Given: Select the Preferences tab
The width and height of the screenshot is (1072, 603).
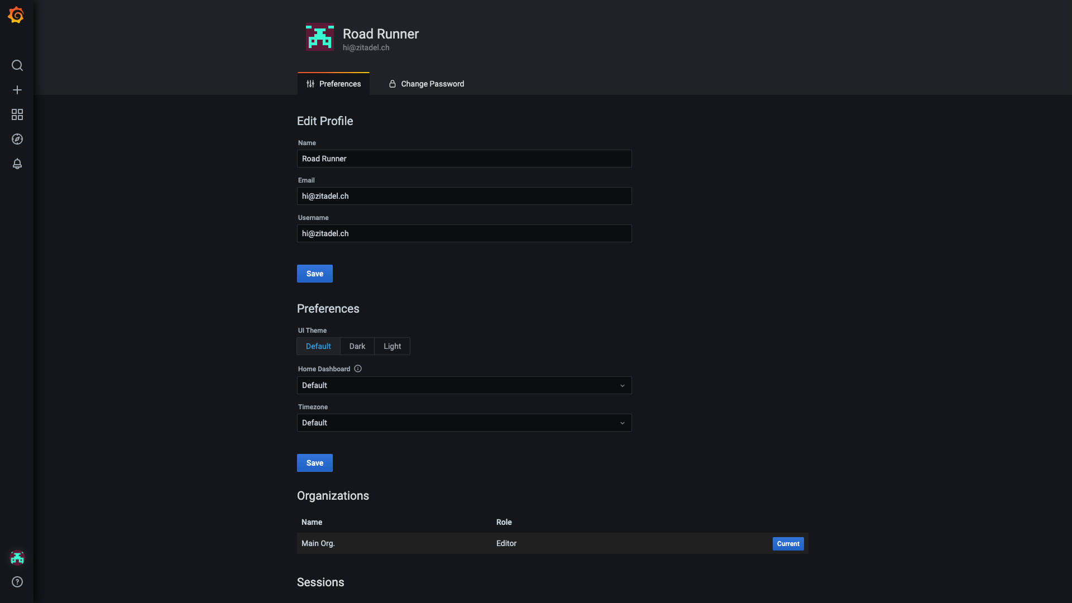Looking at the screenshot, I should tap(333, 84).
